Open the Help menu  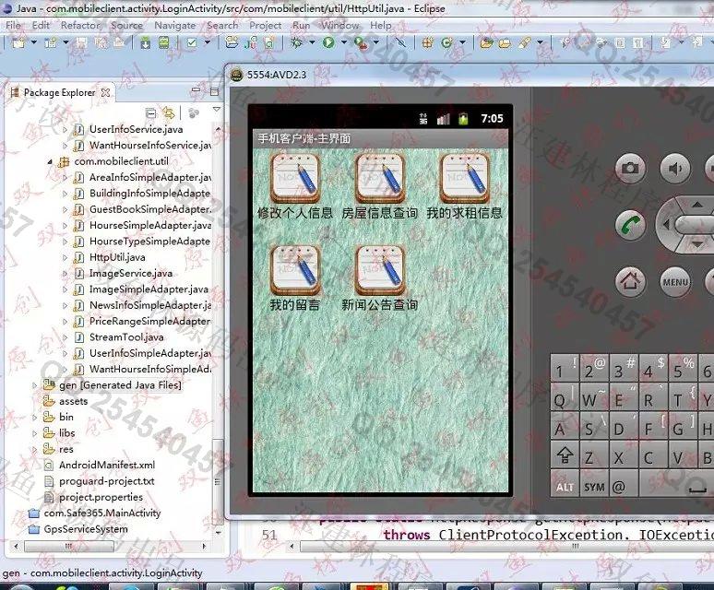(381, 25)
